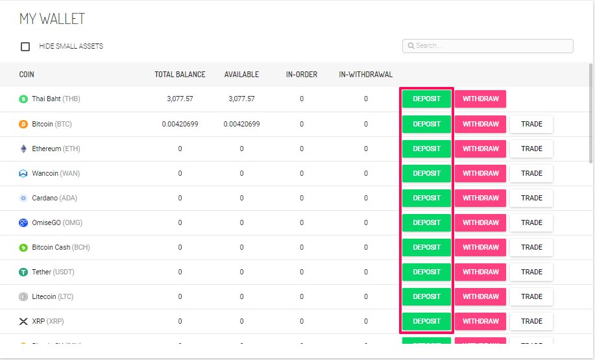Click the TOTAL BALANCE column header

(x=180, y=75)
